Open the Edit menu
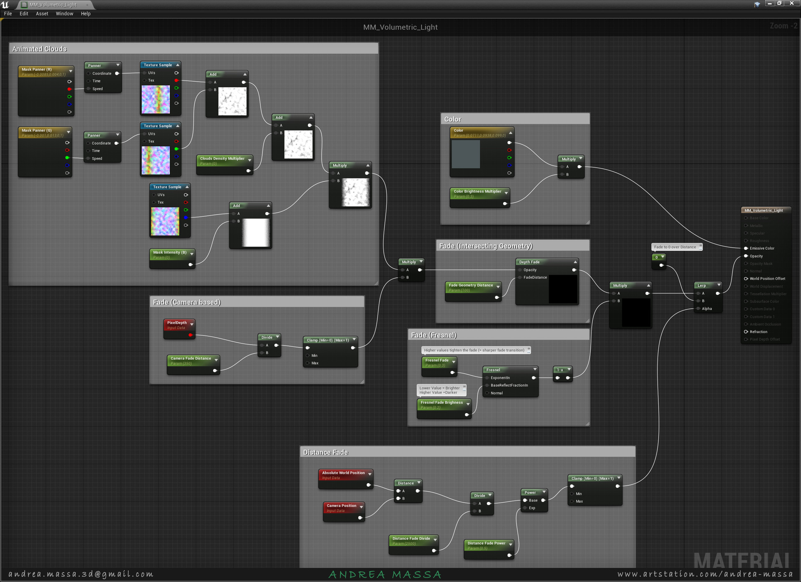The width and height of the screenshot is (801, 582). pyautogui.click(x=24, y=14)
